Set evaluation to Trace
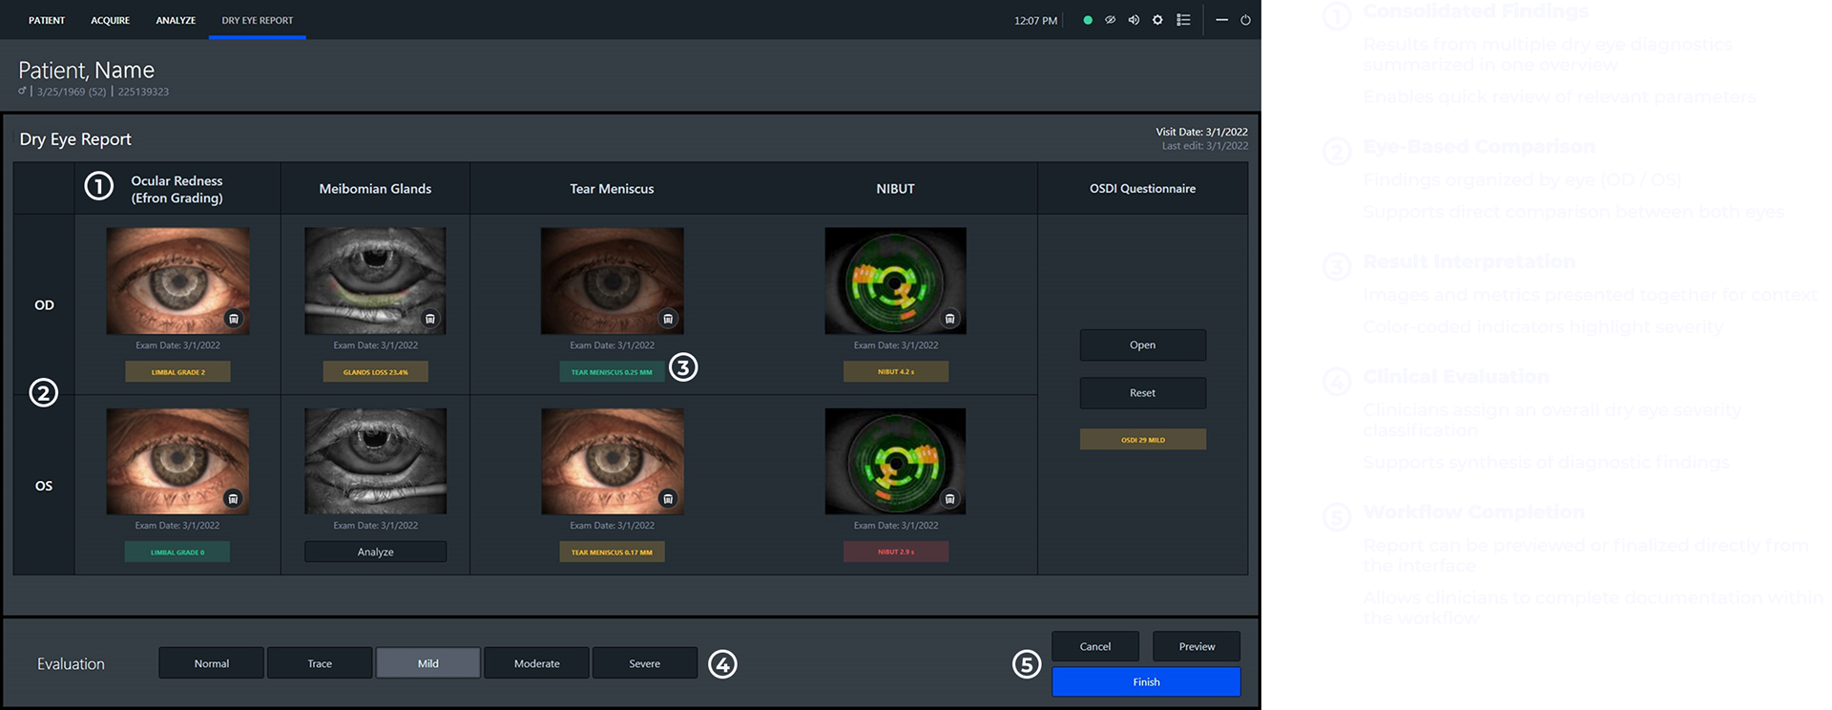The width and height of the screenshot is (1832, 710). pos(320,663)
